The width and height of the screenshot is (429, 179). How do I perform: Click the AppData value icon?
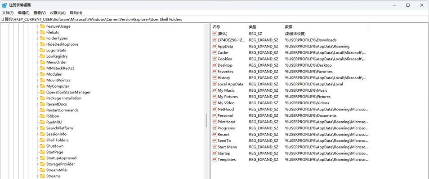point(214,47)
